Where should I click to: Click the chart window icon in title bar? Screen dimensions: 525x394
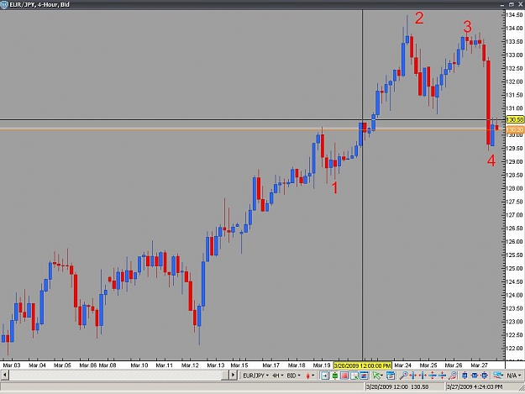point(4,5)
